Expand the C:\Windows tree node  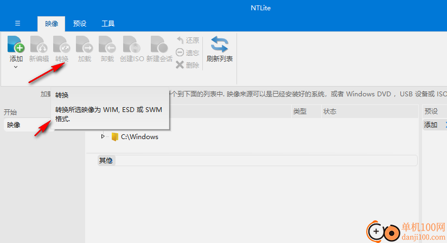coord(103,136)
